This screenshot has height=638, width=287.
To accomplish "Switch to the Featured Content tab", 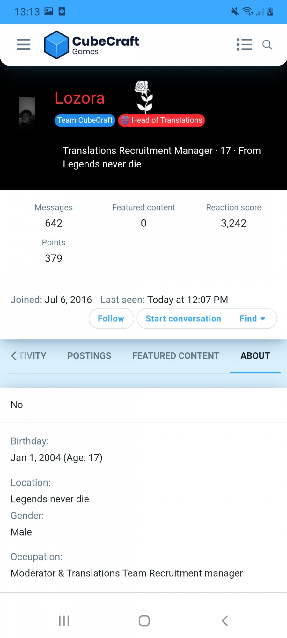I will (176, 356).
